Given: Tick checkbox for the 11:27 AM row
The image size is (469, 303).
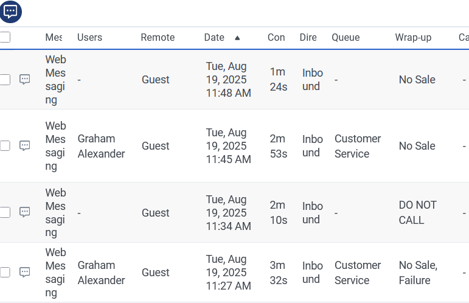Looking at the screenshot, I should point(5,273).
